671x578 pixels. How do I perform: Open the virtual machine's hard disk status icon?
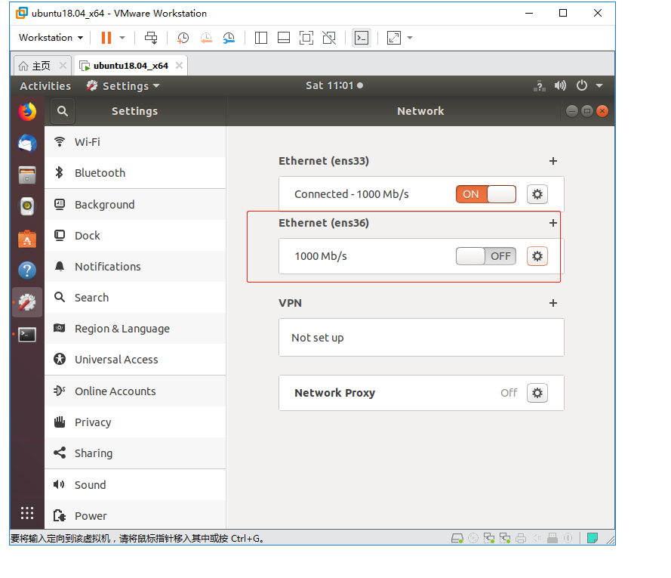click(457, 537)
